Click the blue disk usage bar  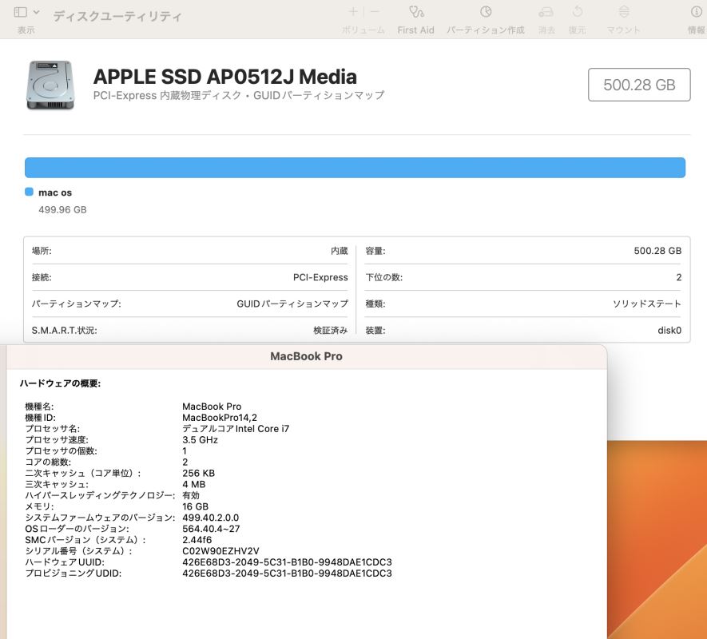355,168
